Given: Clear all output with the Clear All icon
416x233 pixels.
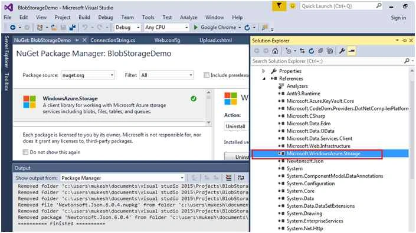Looking at the screenshot, I should coord(228,178).
